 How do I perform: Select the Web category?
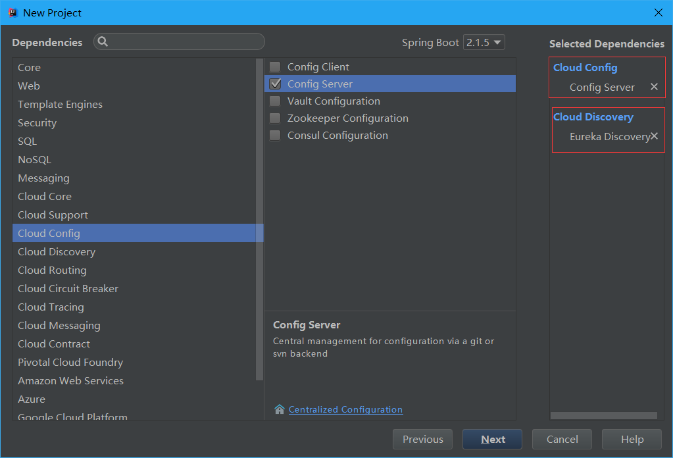pos(134,86)
